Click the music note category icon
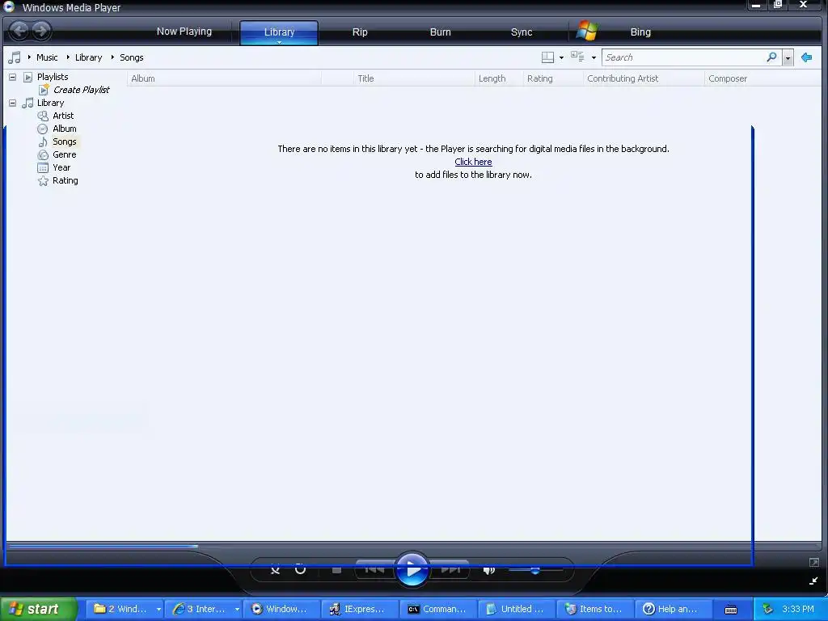The width and height of the screenshot is (828, 621). (15, 57)
